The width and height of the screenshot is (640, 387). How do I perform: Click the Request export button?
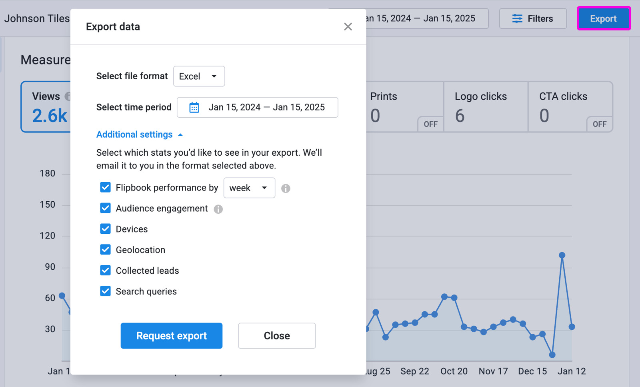click(172, 336)
